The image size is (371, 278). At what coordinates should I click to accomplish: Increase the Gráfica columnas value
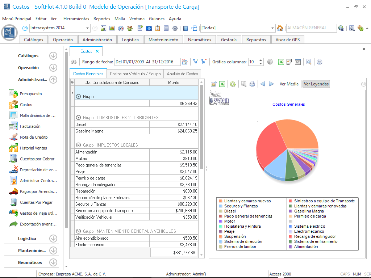click(261, 60)
